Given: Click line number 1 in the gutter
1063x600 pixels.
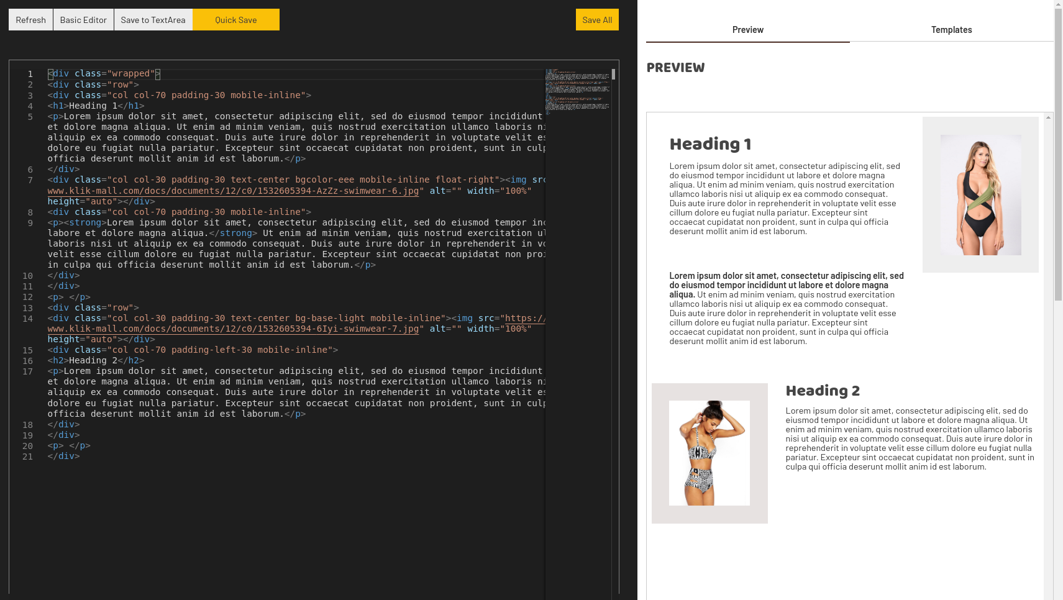Looking at the screenshot, I should pyautogui.click(x=30, y=74).
